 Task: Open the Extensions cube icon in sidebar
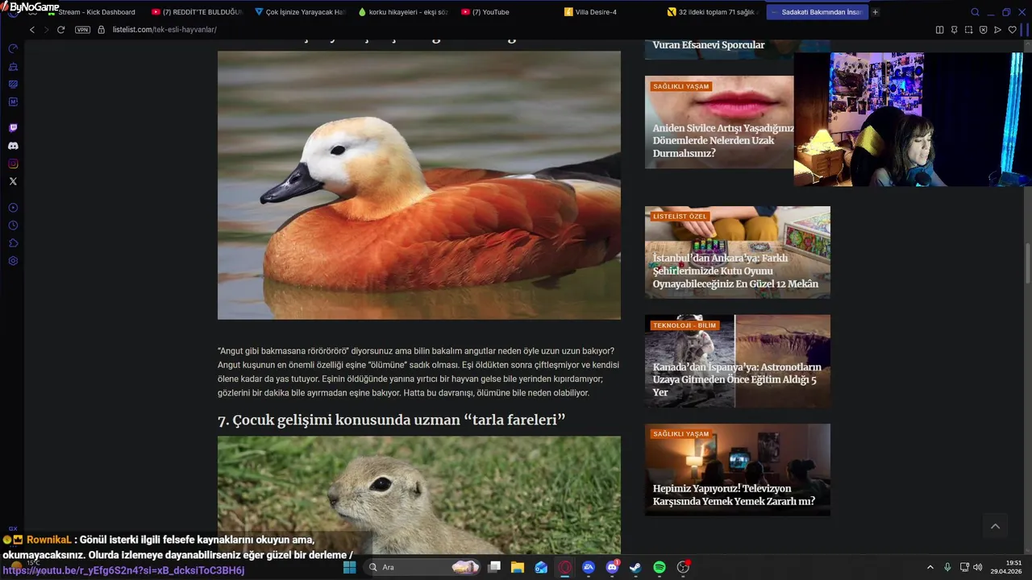pyautogui.click(x=13, y=243)
